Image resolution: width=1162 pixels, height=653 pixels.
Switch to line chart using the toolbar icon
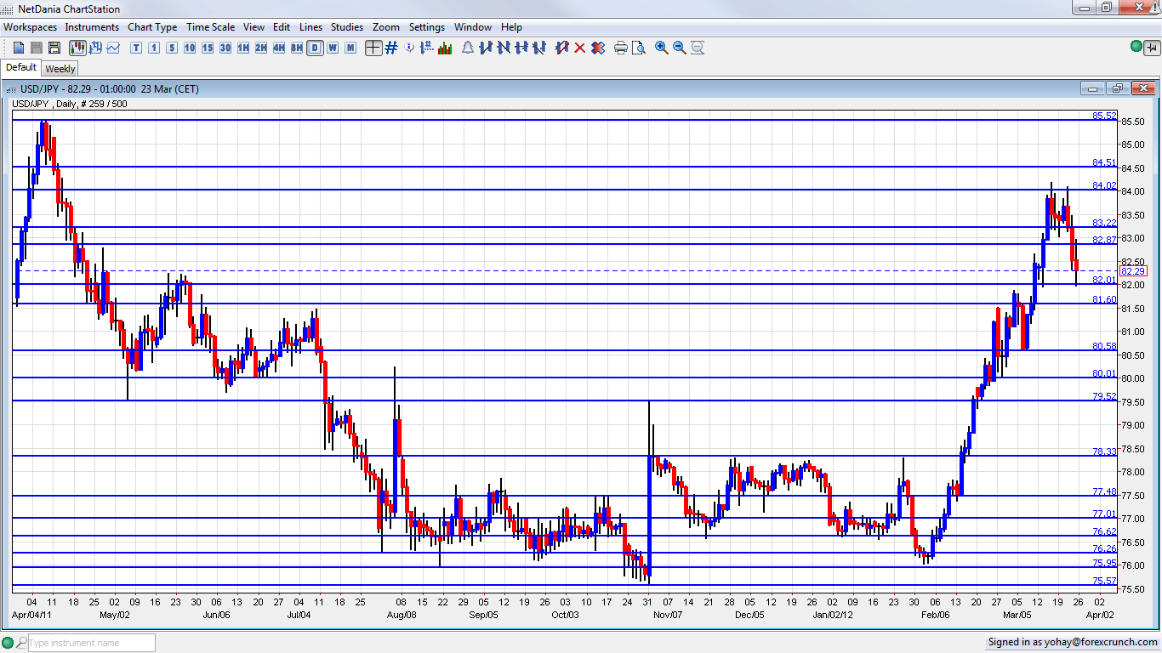point(113,48)
